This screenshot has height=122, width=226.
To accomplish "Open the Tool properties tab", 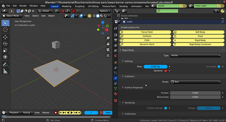I will [116, 28].
